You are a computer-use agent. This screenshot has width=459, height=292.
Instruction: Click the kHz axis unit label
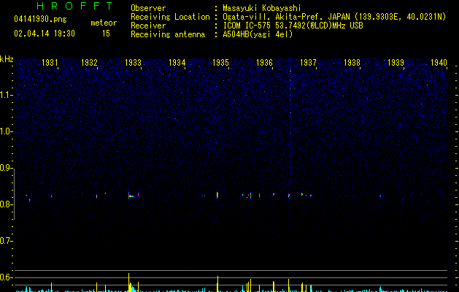coord(7,59)
